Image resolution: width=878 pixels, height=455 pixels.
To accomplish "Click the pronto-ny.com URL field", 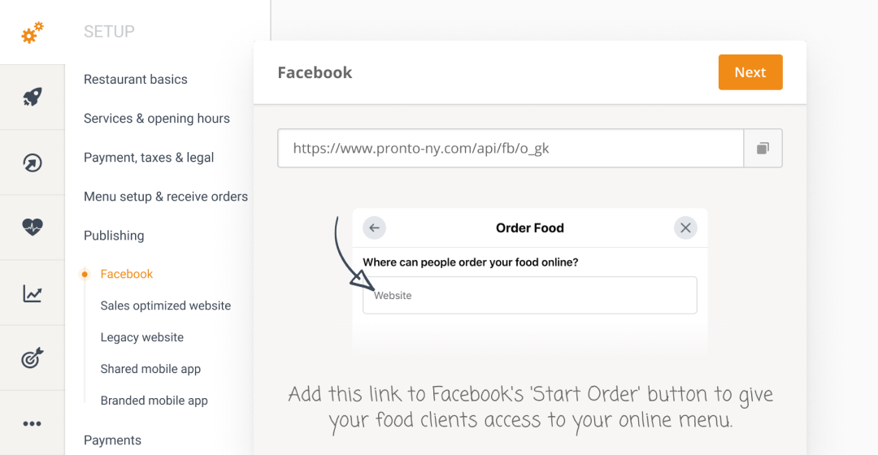I will [511, 149].
